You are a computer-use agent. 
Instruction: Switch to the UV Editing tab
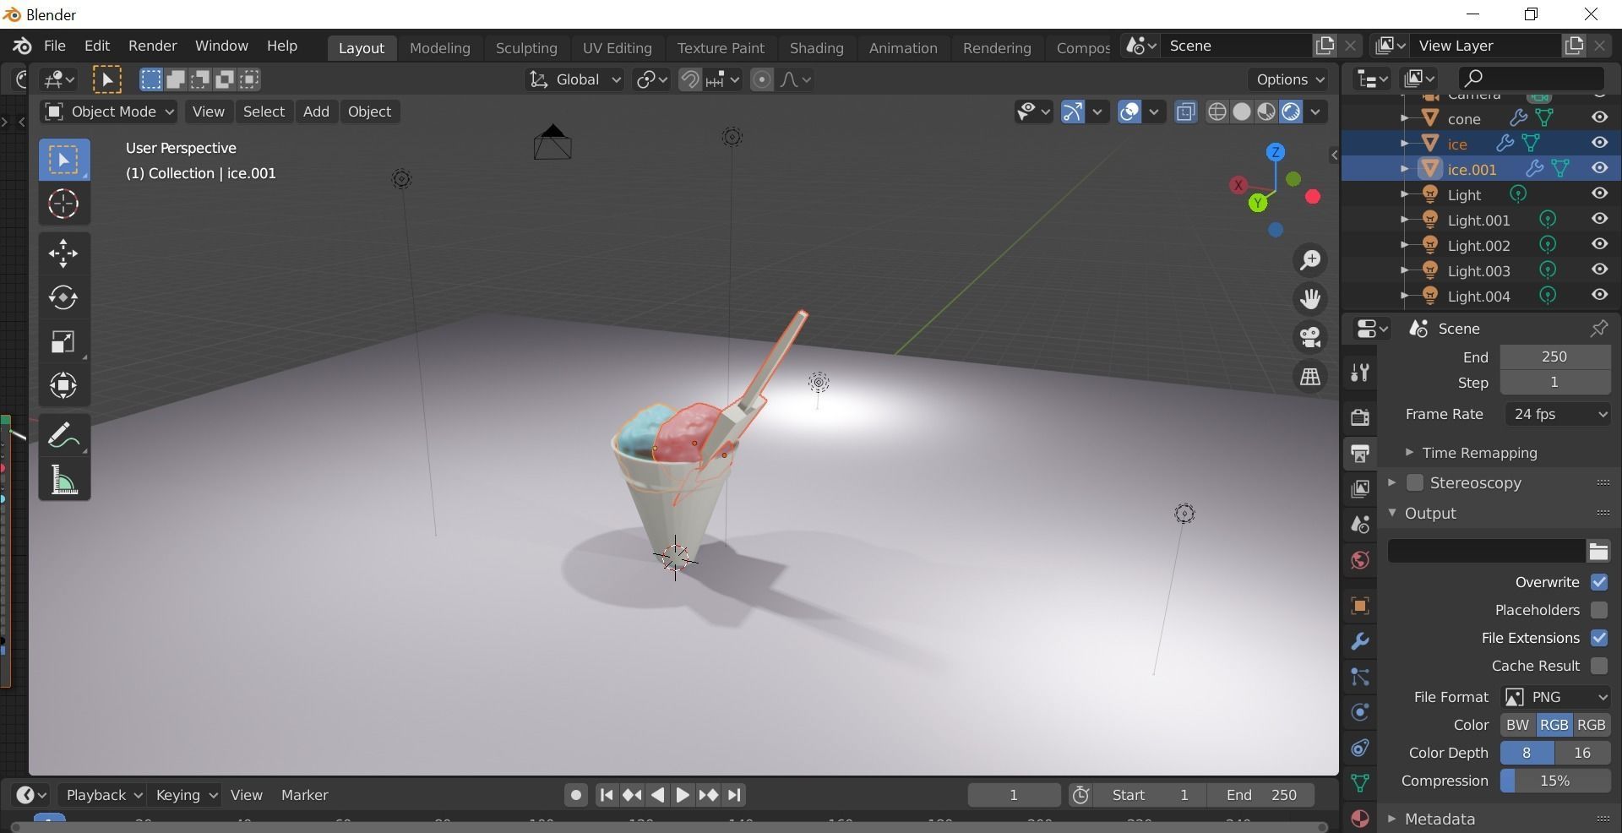[x=617, y=48]
